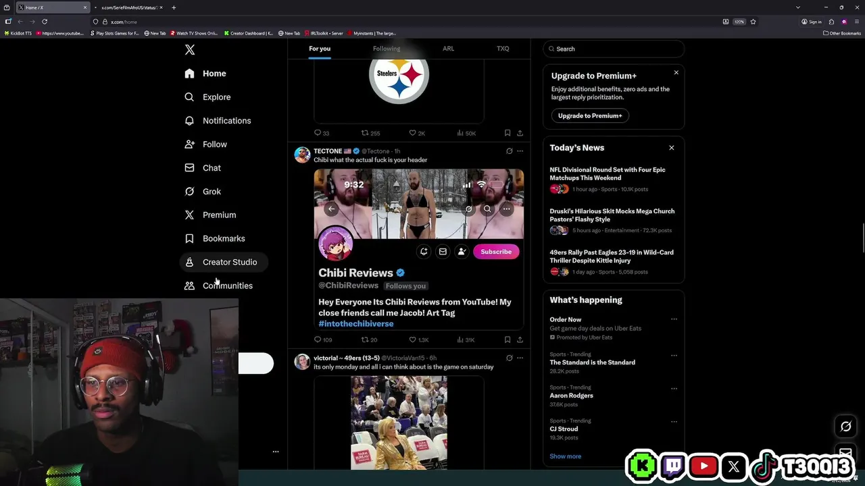The height and width of the screenshot is (486, 865).
Task: Open 49ers Rally Past Eagles story
Action: click(614, 262)
